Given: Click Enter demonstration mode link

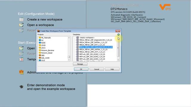Looking at the screenshot, I should [x=51, y=87].
